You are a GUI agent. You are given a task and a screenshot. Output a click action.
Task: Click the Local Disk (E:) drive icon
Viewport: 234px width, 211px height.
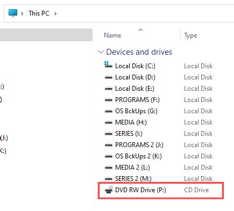pos(109,89)
